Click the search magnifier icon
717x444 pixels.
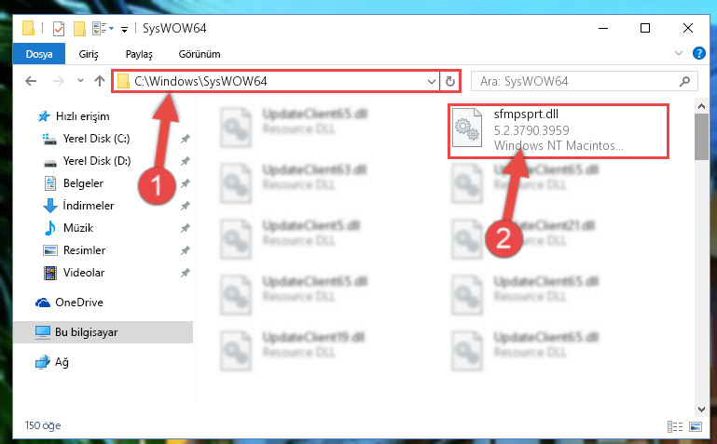(x=684, y=81)
